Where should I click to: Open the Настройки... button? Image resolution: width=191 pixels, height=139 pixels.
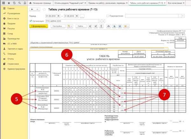58,26
